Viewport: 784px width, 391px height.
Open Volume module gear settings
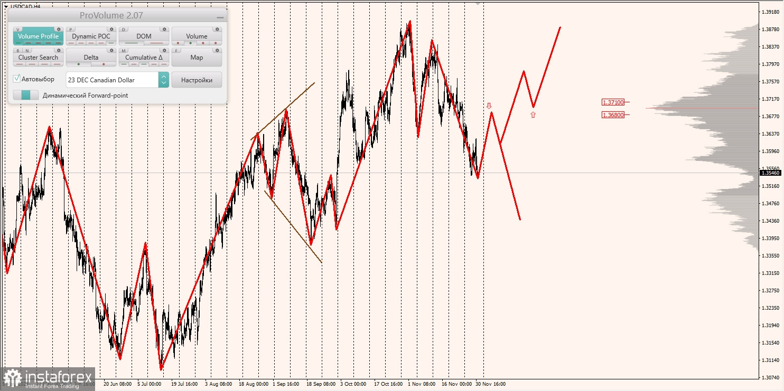tap(217, 29)
